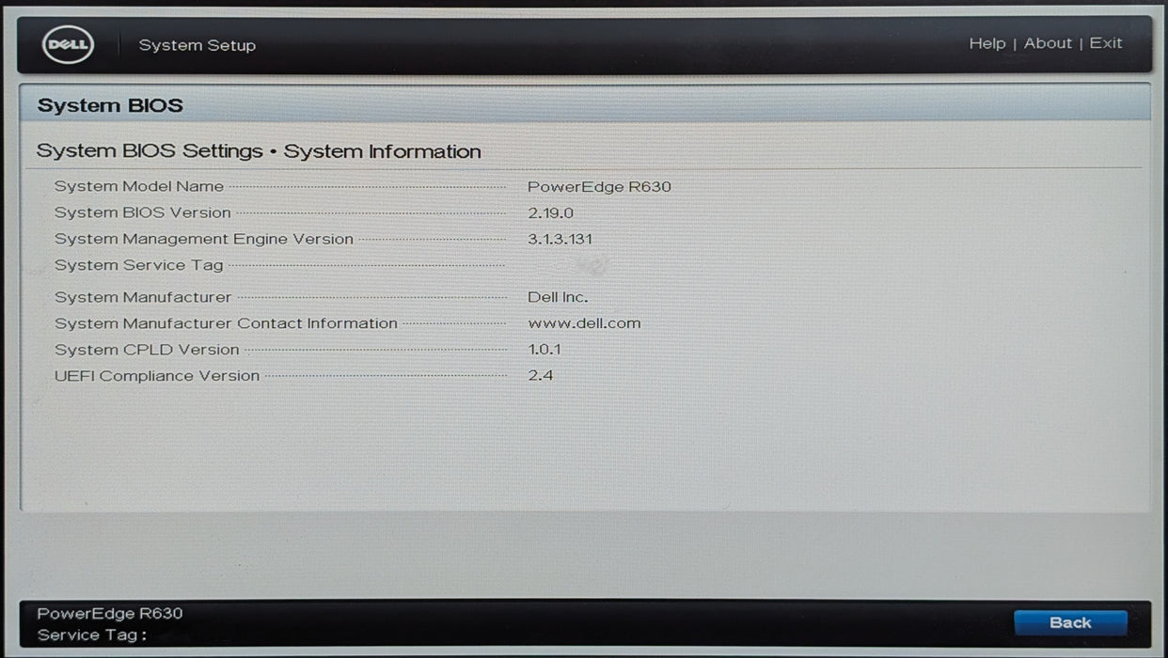Select the System Service Tag row label
This screenshot has height=658, width=1168.
(139, 265)
